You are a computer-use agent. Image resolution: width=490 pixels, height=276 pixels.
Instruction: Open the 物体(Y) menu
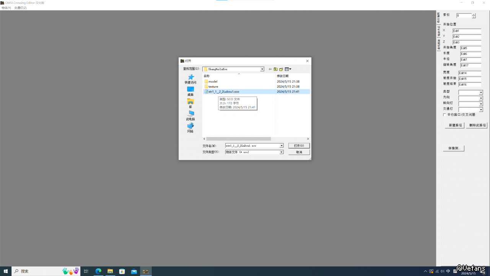[6, 8]
